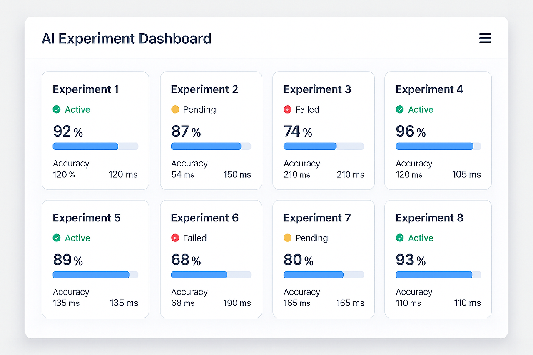
Task: Click the "120 ms" value in Experiment 1
Action: (x=123, y=174)
